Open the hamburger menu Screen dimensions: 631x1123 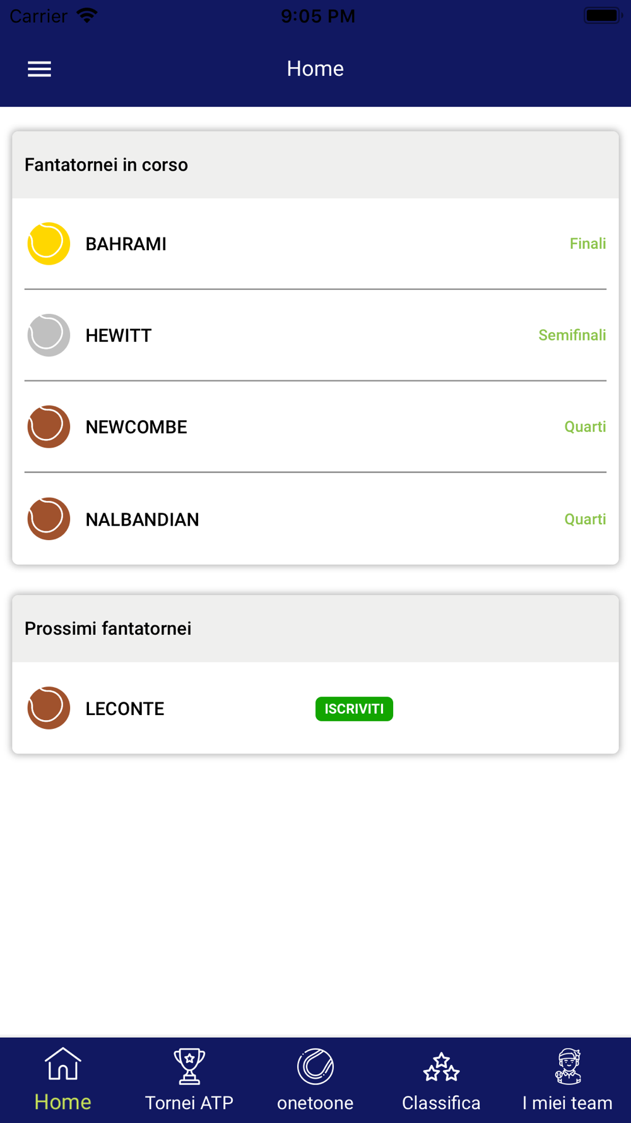point(39,69)
